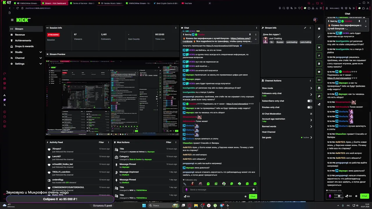Screen dimensions: 372x209
Task: Expand the Channel sidebar section
Action: pos(26,58)
